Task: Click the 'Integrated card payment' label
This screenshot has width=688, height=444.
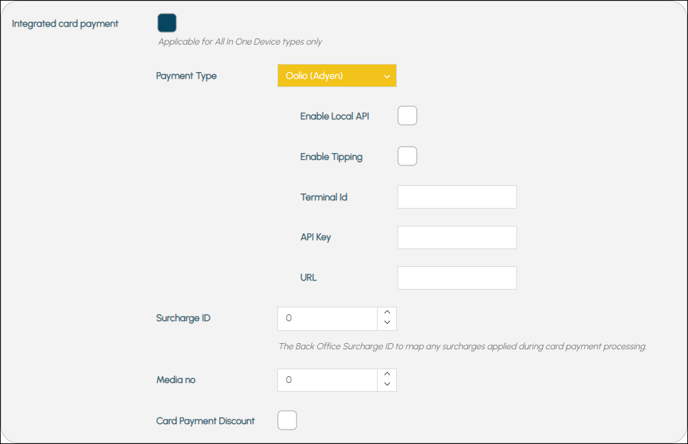Action: point(65,24)
